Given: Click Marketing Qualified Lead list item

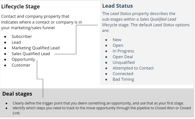Looking at the screenshot, I should 36,48.
